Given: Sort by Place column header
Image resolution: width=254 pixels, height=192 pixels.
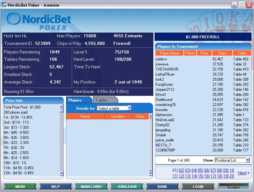Looking at the screenshot, I should coord(190,53).
